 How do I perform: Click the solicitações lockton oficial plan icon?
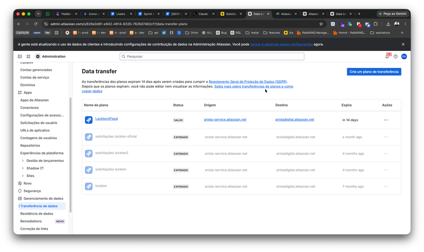coord(89,137)
